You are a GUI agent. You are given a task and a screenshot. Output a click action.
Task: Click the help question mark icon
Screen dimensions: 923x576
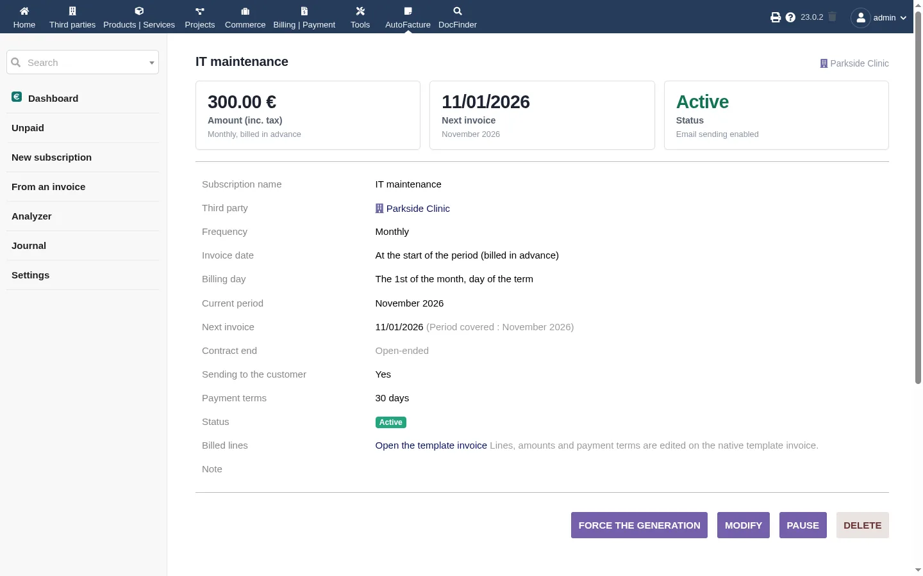[x=790, y=17]
